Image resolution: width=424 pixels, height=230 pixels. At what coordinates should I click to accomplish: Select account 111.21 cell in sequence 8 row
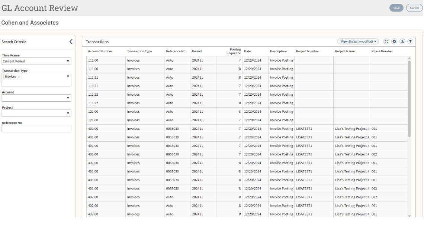pos(106,78)
